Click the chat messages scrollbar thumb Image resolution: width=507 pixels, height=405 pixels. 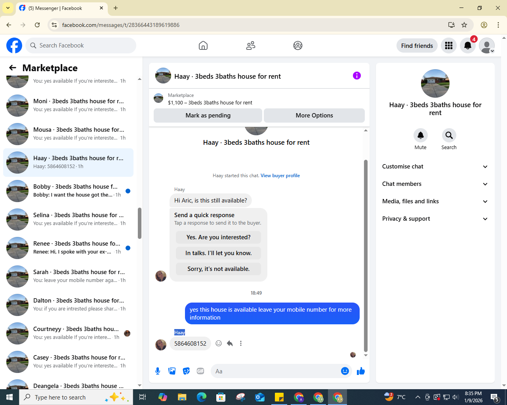click(366, 256)
